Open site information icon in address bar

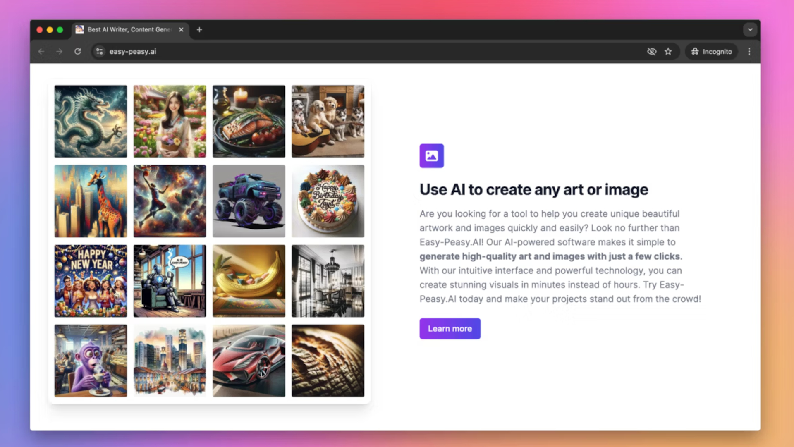point(100,52)
